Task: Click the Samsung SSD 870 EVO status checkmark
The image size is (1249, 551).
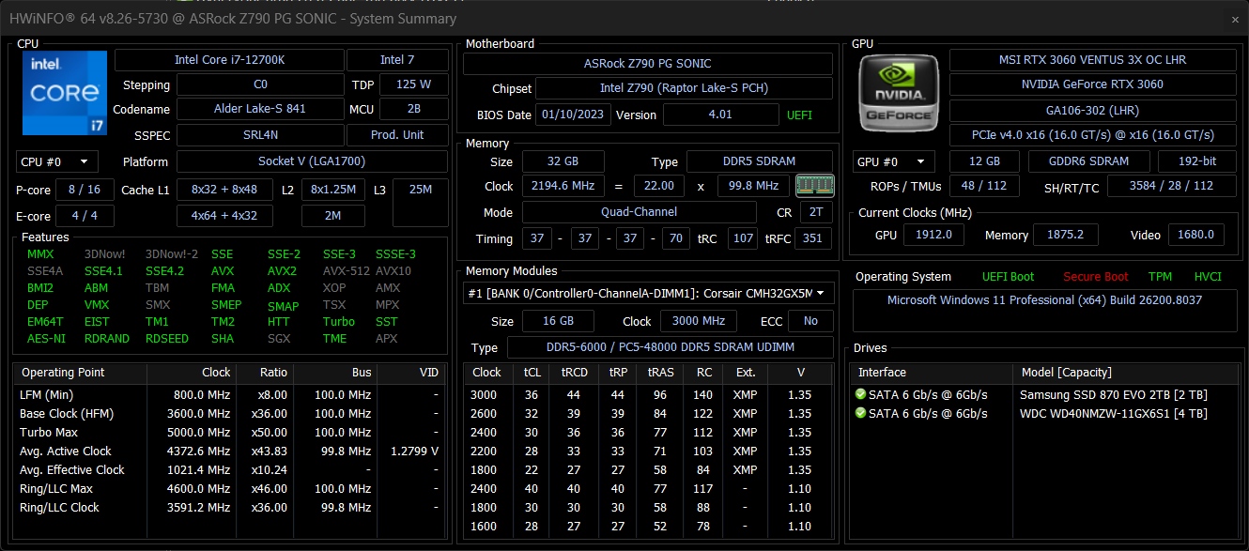Action: click(x=860, y=394)
